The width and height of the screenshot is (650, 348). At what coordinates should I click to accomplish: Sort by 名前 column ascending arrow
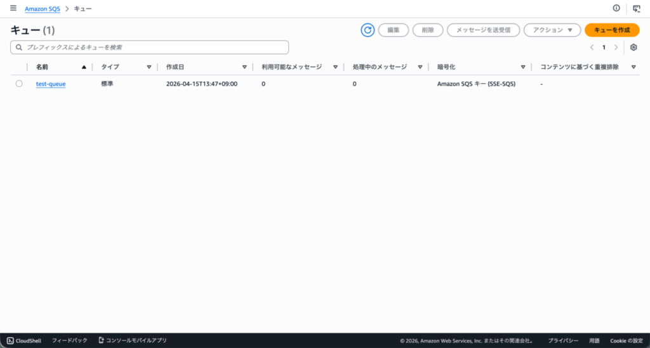(84, 67)
